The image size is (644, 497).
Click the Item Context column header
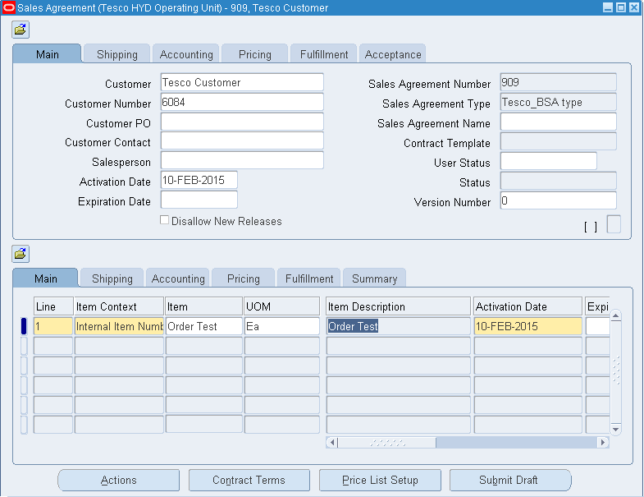point(119,306)
